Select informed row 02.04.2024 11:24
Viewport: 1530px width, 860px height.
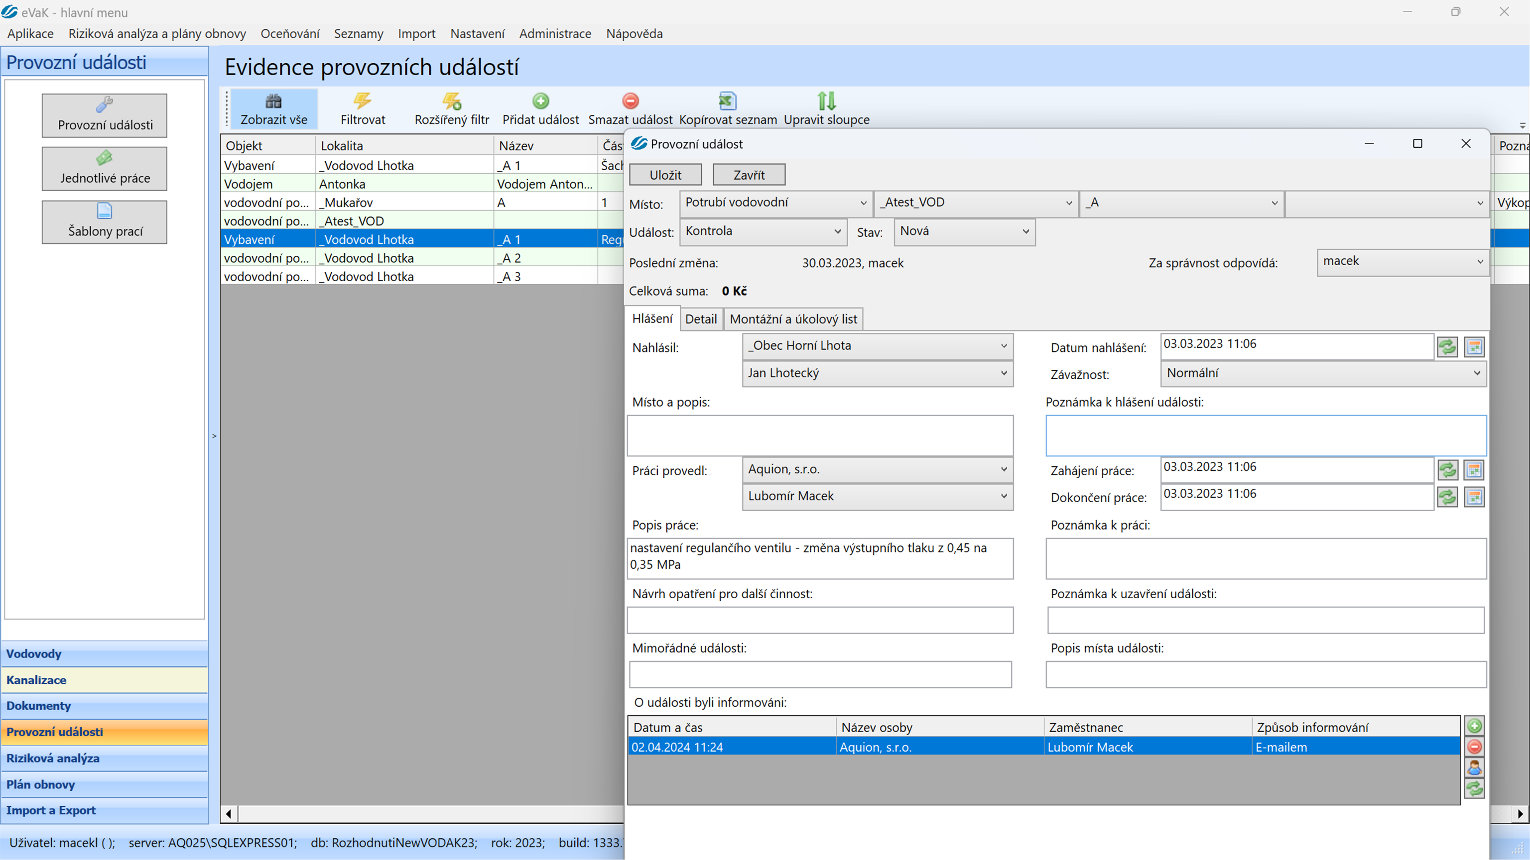(1043, 747)
